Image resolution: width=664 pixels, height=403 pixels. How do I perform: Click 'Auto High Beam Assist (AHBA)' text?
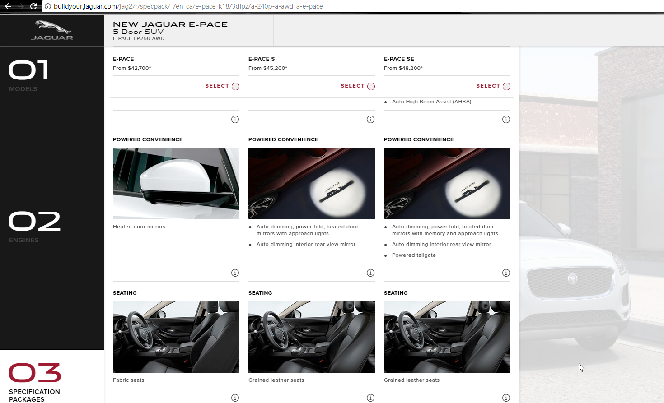point(431,102)
